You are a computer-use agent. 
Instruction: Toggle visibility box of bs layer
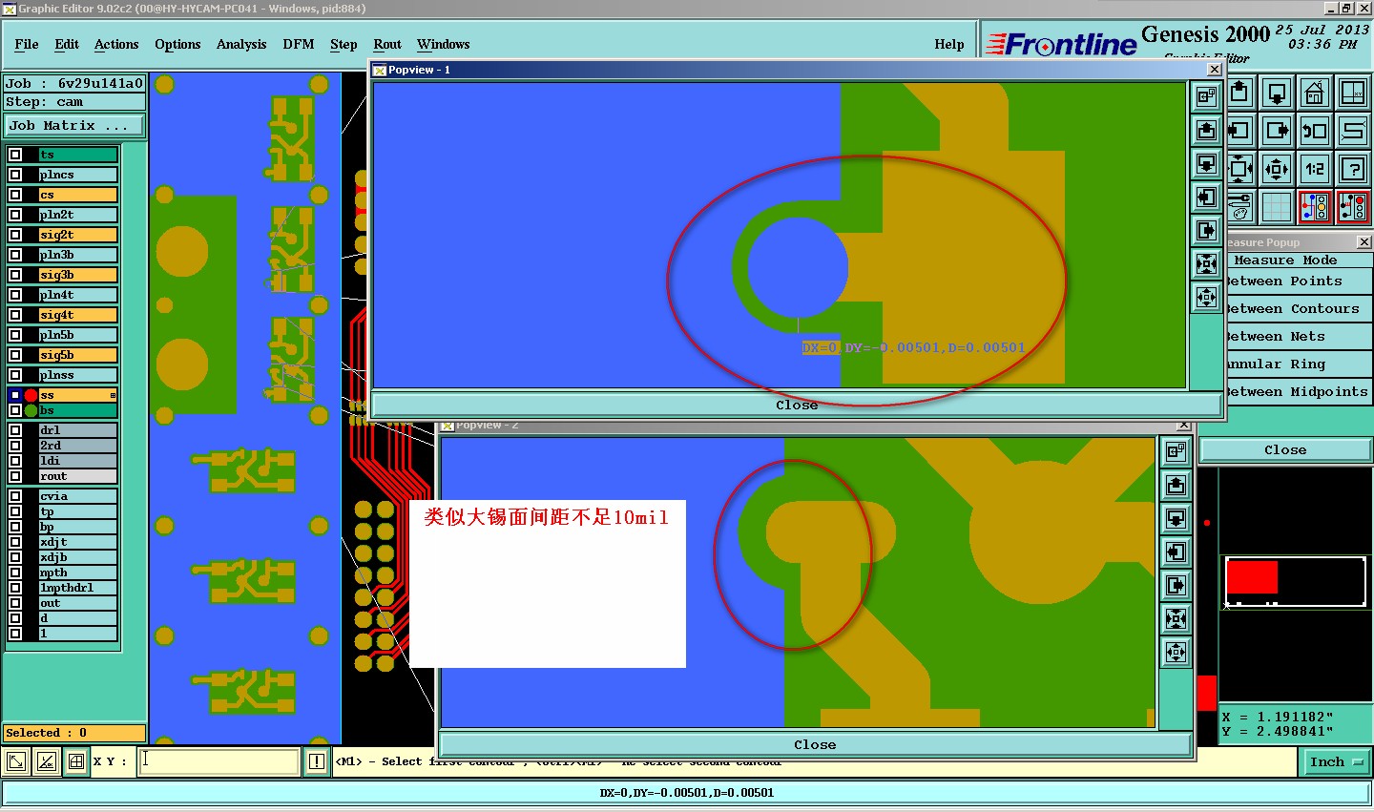(15, 410)
